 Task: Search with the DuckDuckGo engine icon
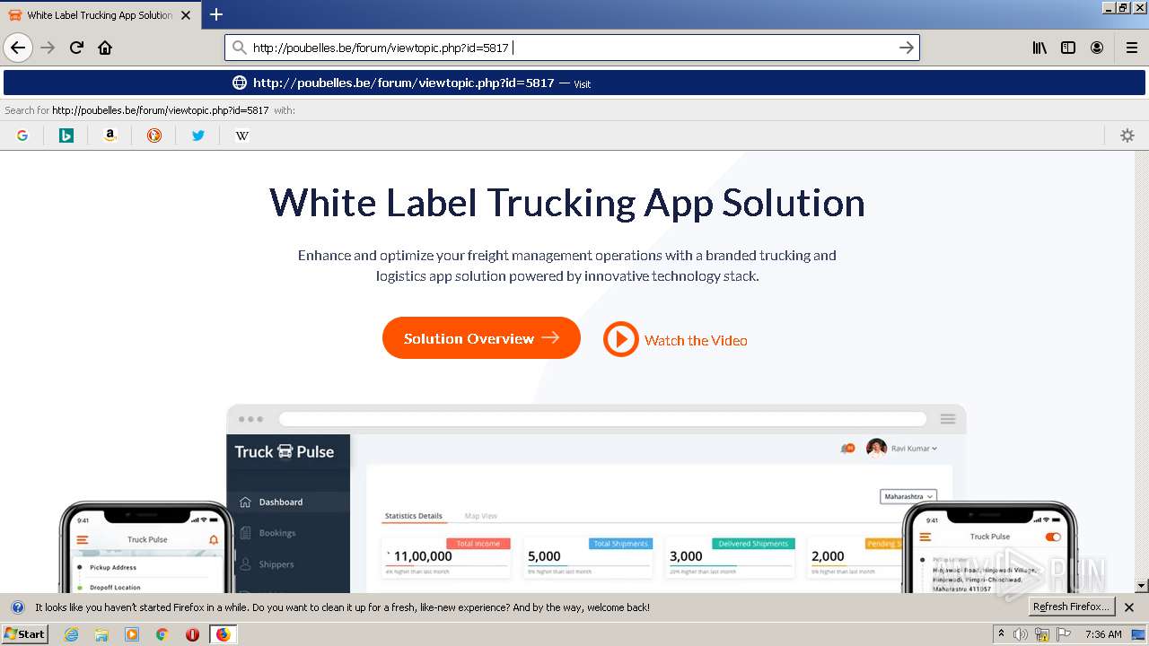click(154, 135)
